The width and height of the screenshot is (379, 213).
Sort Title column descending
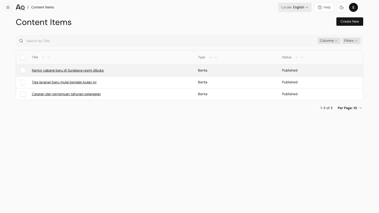(x=49, y=57)
